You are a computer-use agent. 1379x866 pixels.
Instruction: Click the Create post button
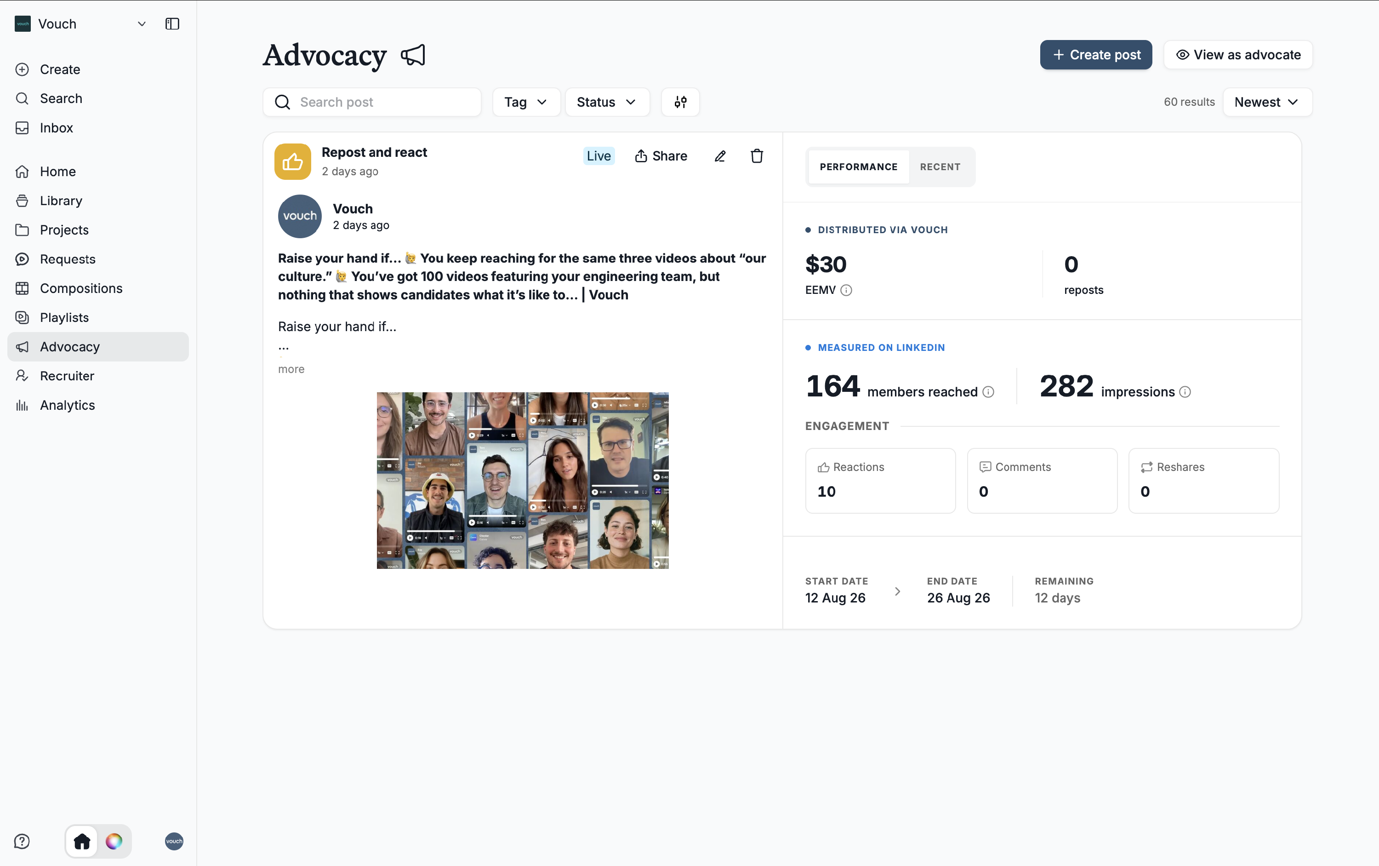click(1096, 55)
